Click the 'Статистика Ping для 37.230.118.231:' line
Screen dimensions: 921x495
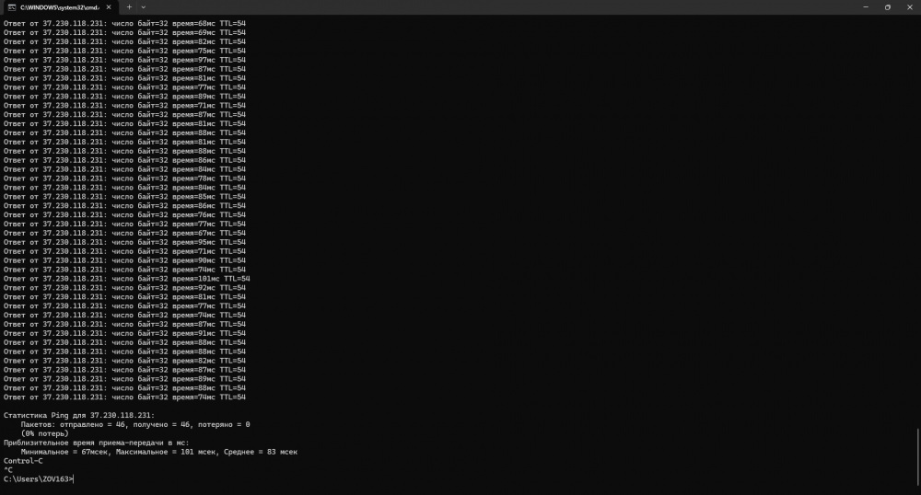tap(79, 415)
